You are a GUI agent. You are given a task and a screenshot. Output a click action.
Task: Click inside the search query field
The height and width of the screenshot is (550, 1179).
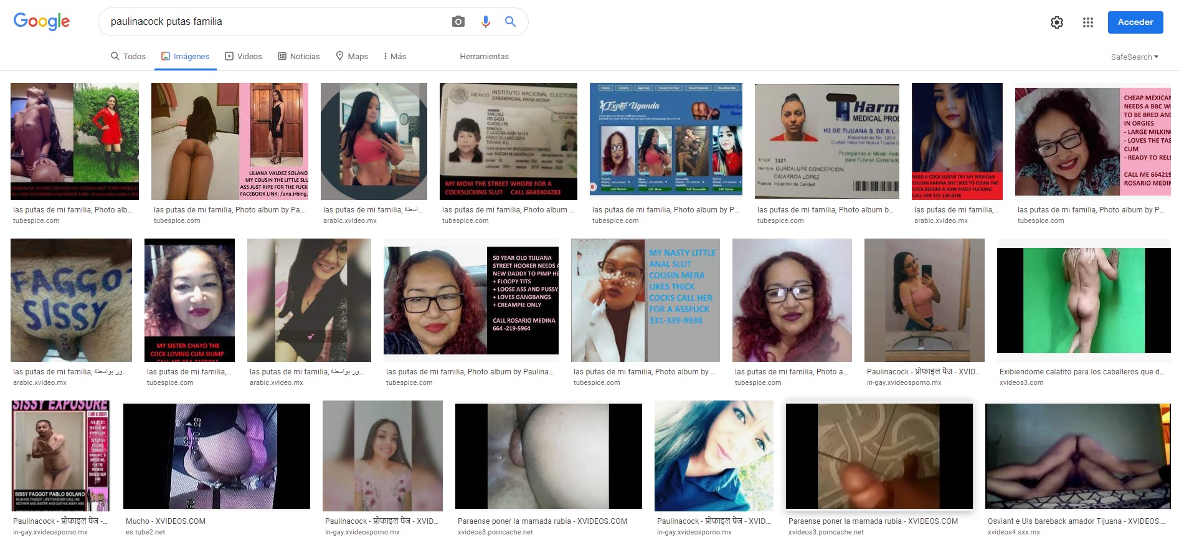click(274, 22)
